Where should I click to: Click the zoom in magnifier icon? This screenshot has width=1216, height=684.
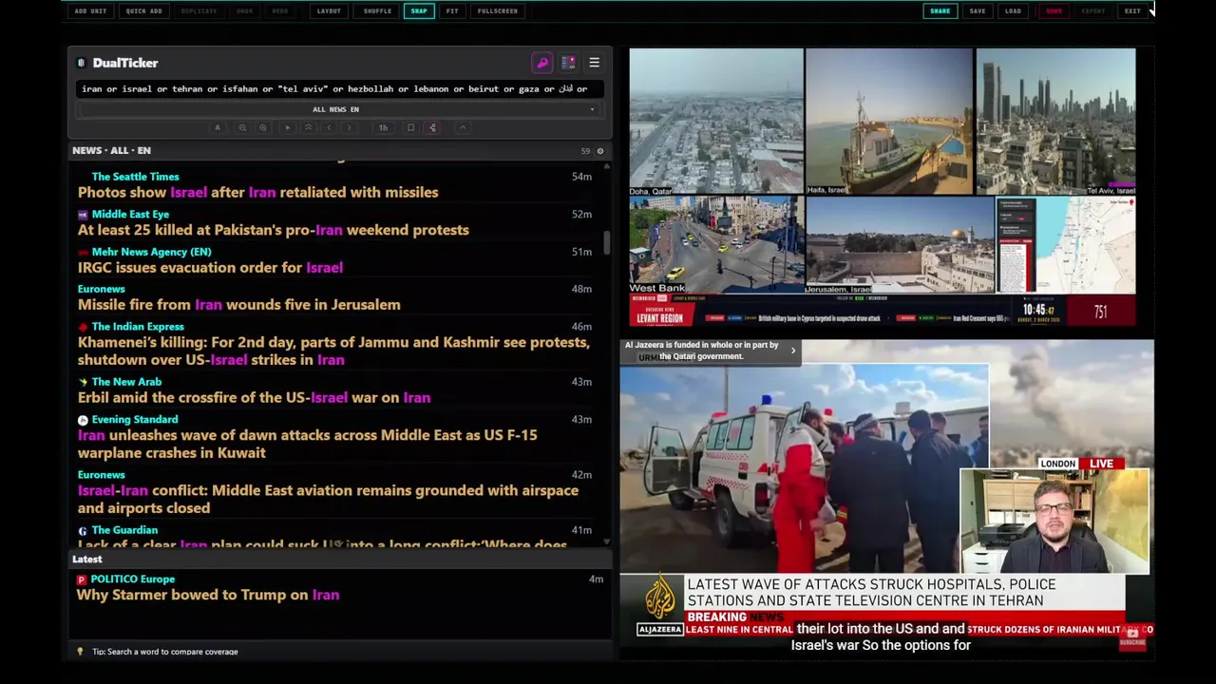point(263,128)
